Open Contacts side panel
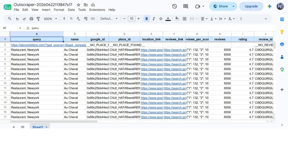Viewport: 288px width, 146px height. (x=282, y=57)
